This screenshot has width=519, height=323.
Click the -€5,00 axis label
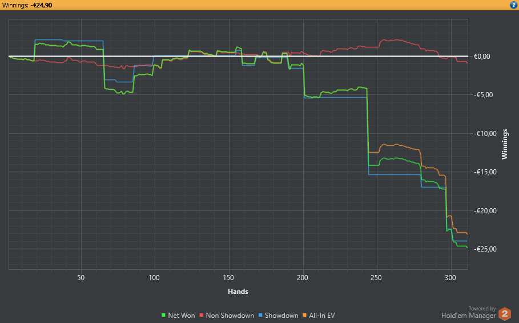point(483,95)
